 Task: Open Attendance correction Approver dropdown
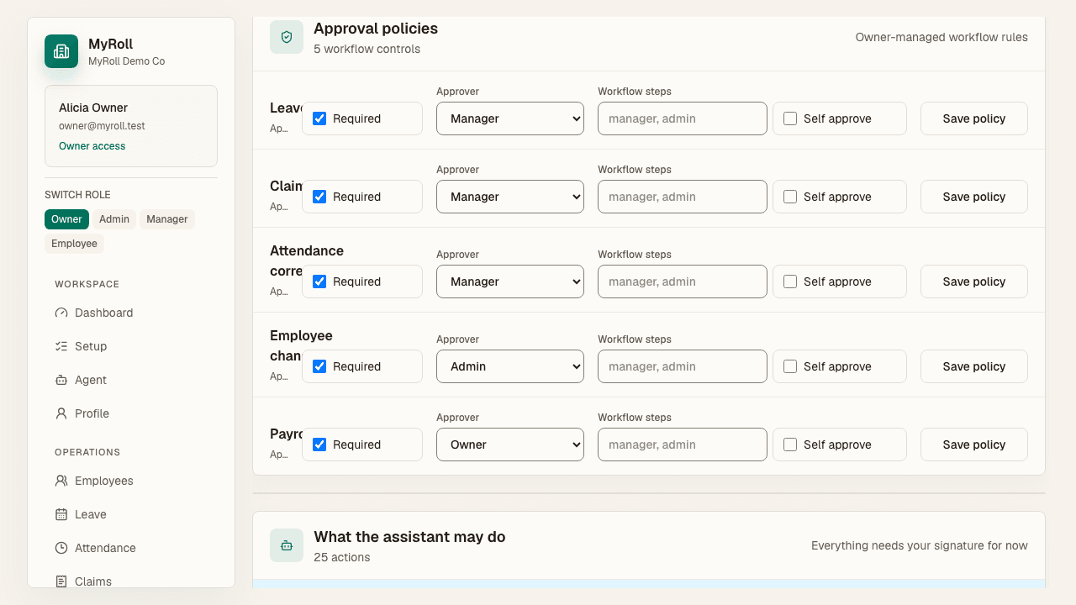click(x=510, y=281)
